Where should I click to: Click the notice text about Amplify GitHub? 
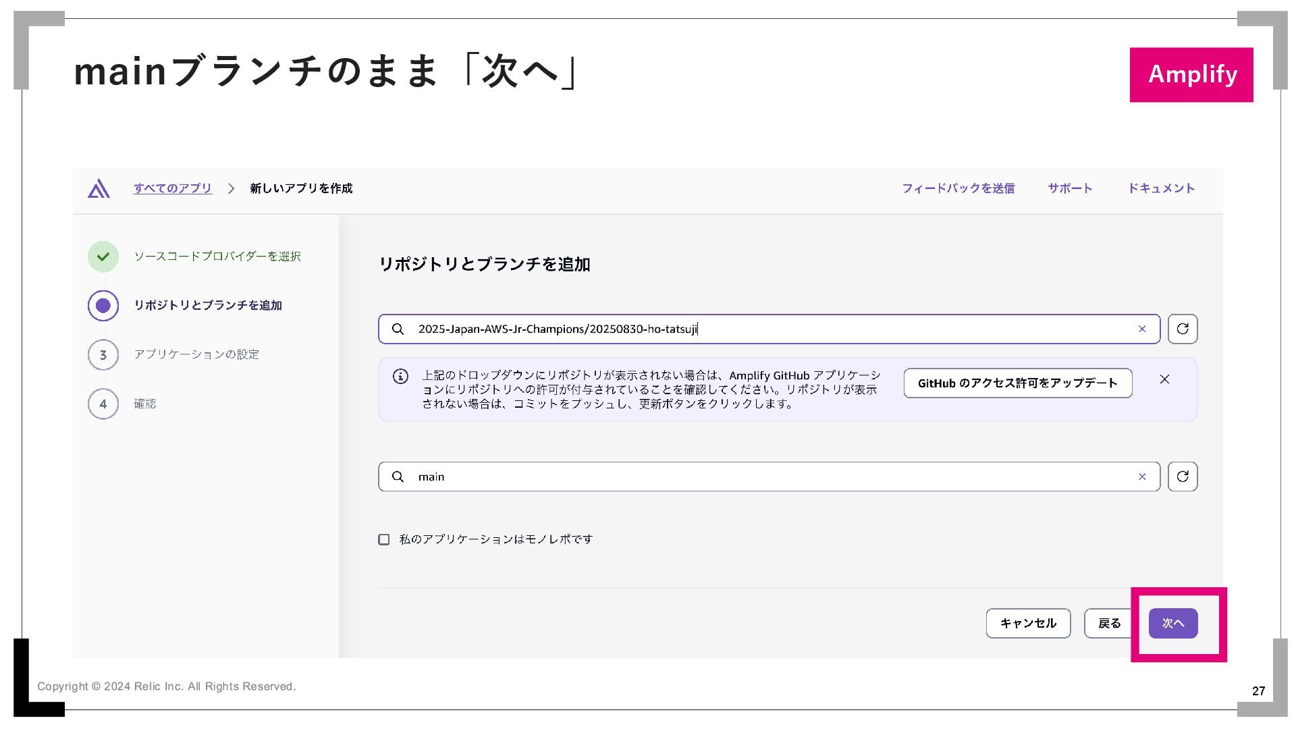coord(651,389)
